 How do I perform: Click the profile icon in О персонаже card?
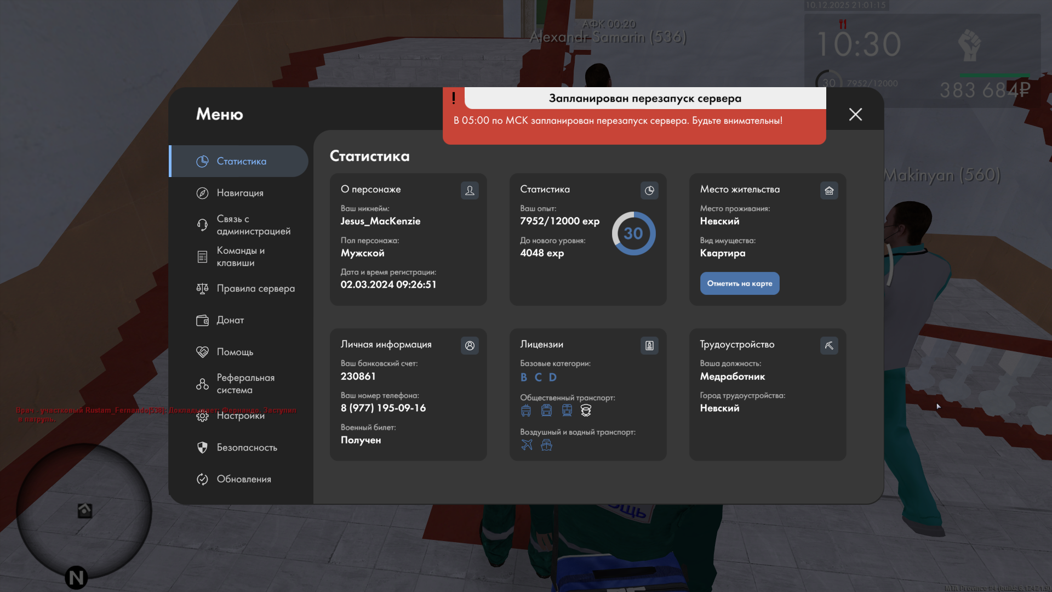pyautogui.click(x=470, y=190)
